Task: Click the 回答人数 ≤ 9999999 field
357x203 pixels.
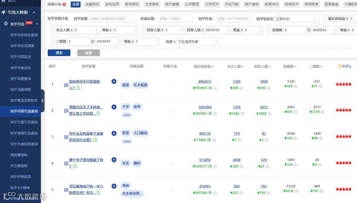Action: (x=216, y=30)
